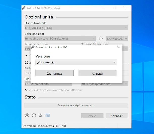Expand advanced drive options chevron beside the dialog
Viewport: 154px width, 134px height.
click(26, 55)
